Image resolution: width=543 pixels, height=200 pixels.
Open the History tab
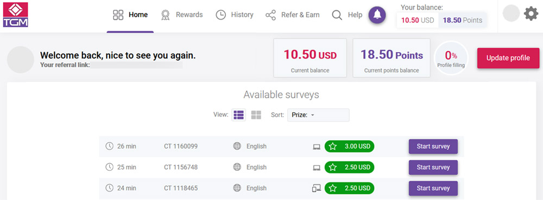[235, 15]
